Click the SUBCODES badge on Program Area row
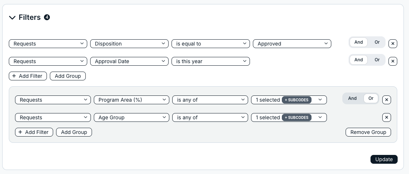 [296, 100]
